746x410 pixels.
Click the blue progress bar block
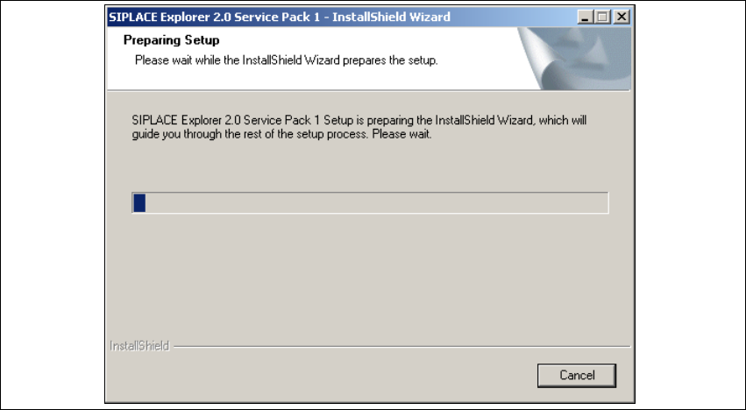click(x=139, y=203)
